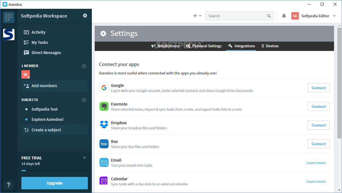342x193 pixels.
Task: Click the Email envelope icon
Action: 104,162
